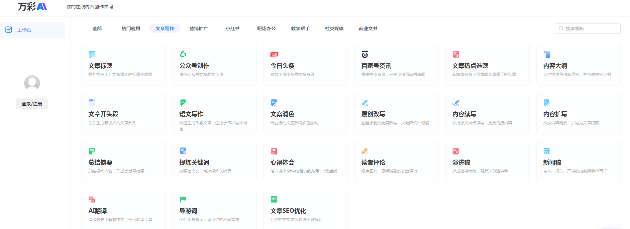
Task: Select the 今日头条 red icon
Action: pos(274,54)
